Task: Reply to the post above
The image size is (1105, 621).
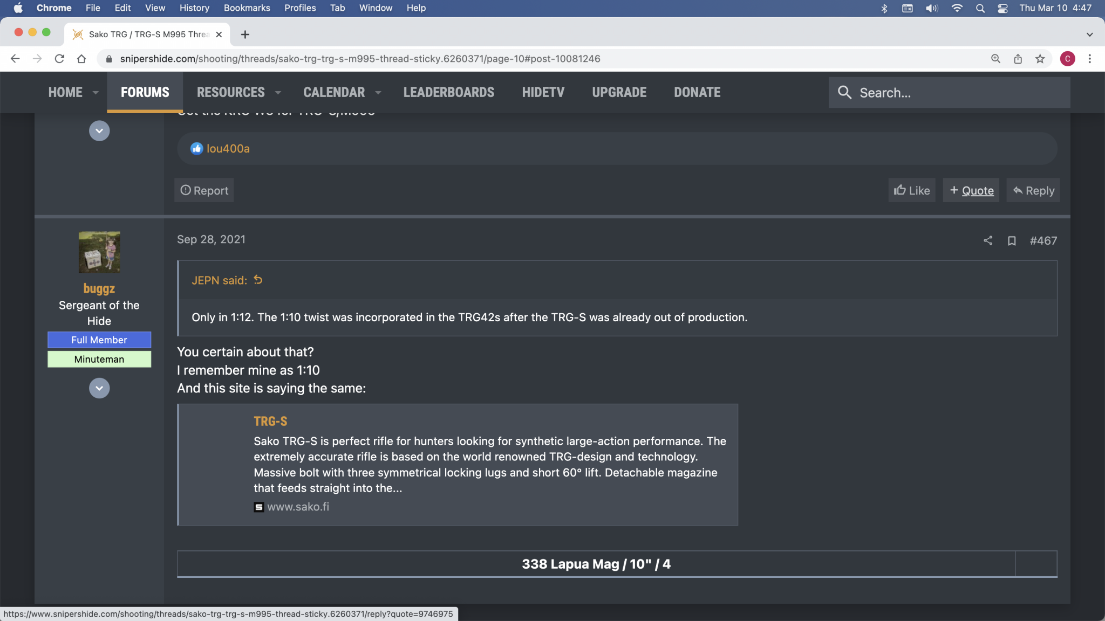Action: tap(1033, 190)
